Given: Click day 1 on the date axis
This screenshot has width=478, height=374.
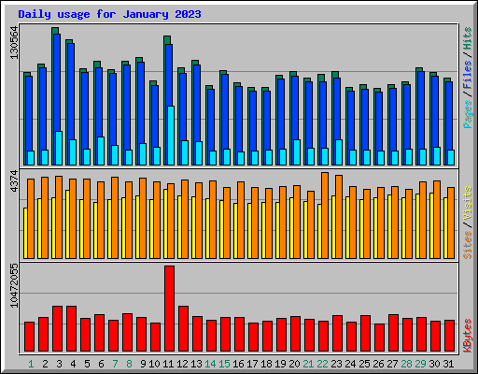Looking at the screenshot, I should [31, 364].
